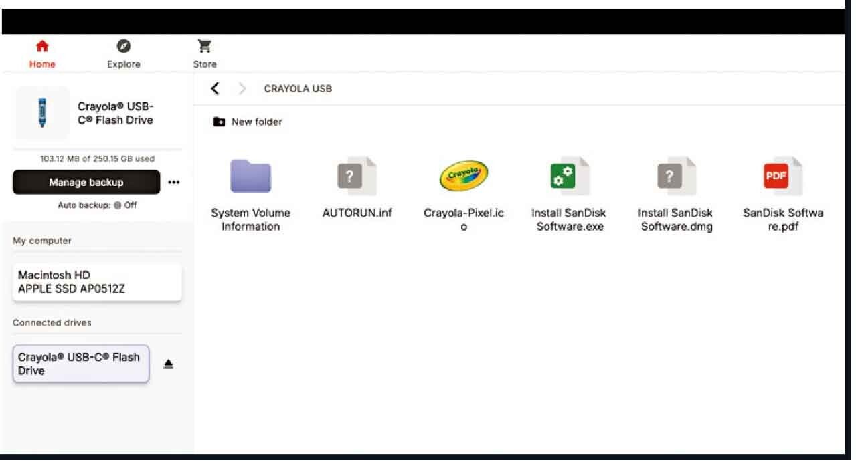The height and width of the screenshot is (466, 856).
Task: Click the CRAYOLA USB breadcrumb path
Action: [x=298, y=88]
